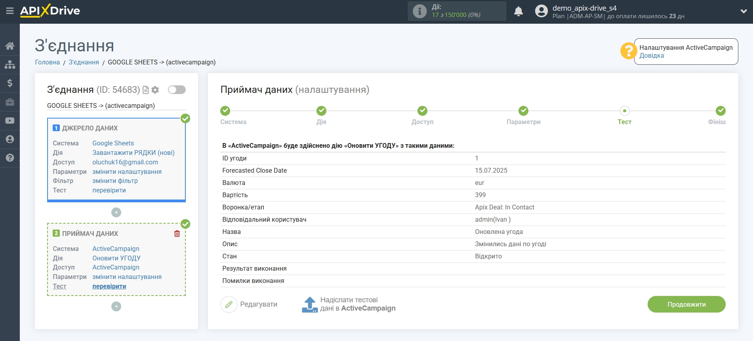Add a step between source and receiver

pos(116,213)
